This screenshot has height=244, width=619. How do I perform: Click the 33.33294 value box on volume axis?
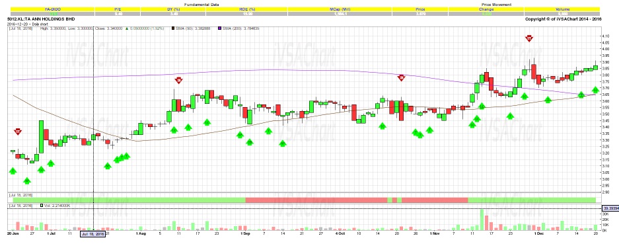tap(610, 208)
